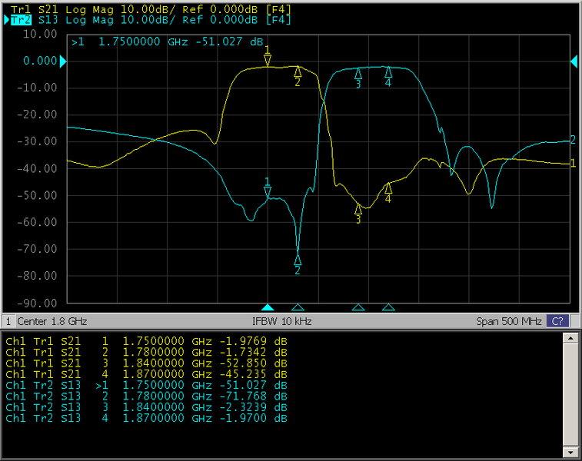The width and height of the screenshot is (582, 461).
Task: Select the Tr1 S21 trace header line
Action: (x=151, y=9)
